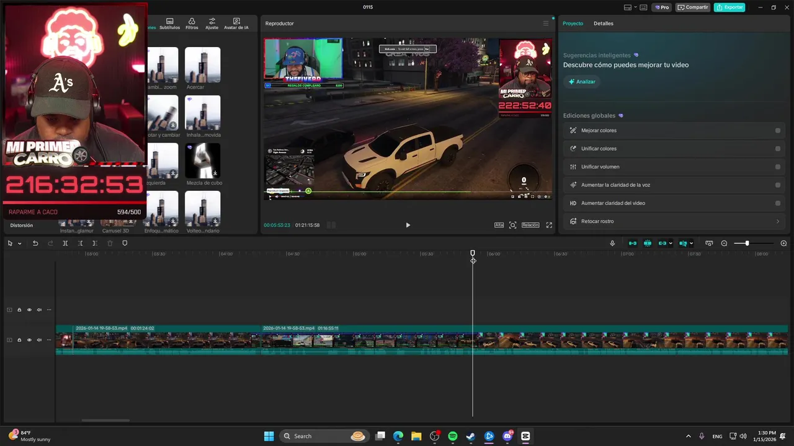The width and height of the screenshot is (794, 446).
Task: Click the cursor selection tool
Action: 10,243
